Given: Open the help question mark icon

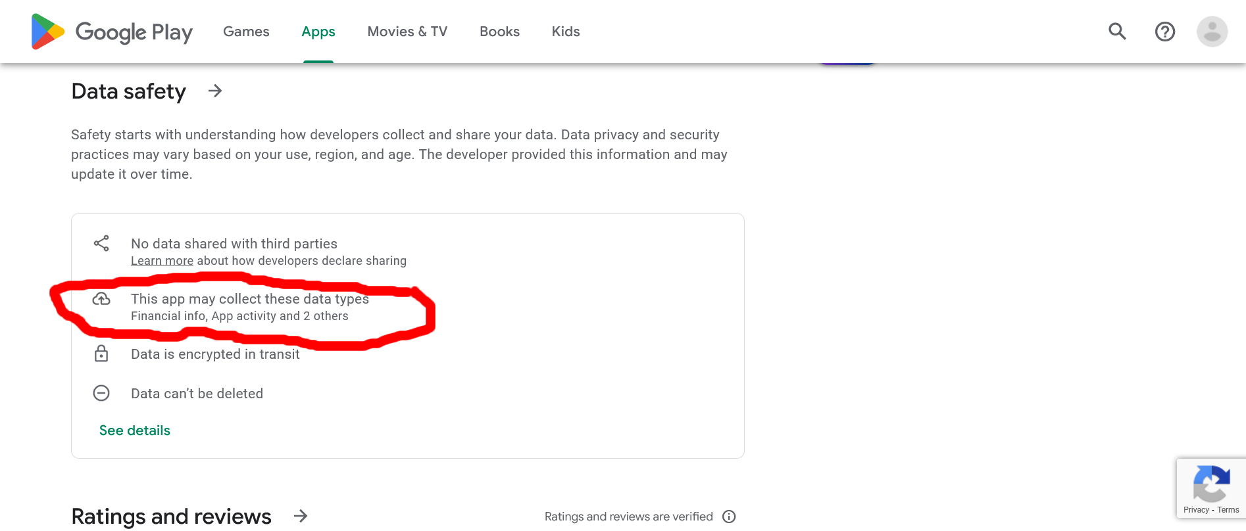Looking at the screenshot, I should [1164, 32].
